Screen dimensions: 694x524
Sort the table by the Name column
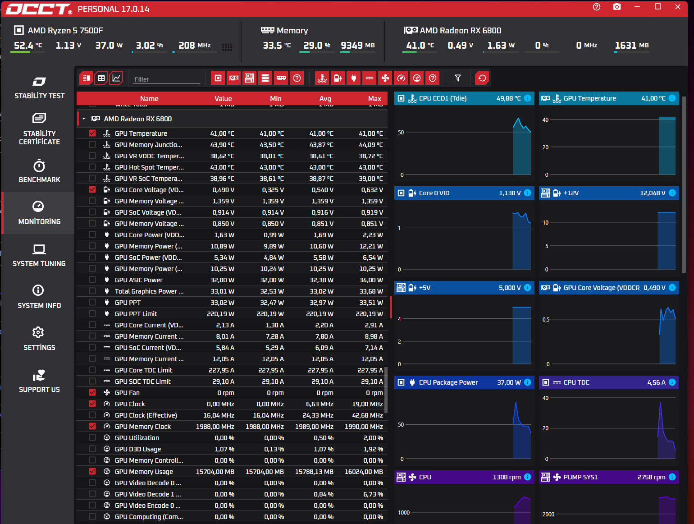pyautogui.click(x=149, y=98)
